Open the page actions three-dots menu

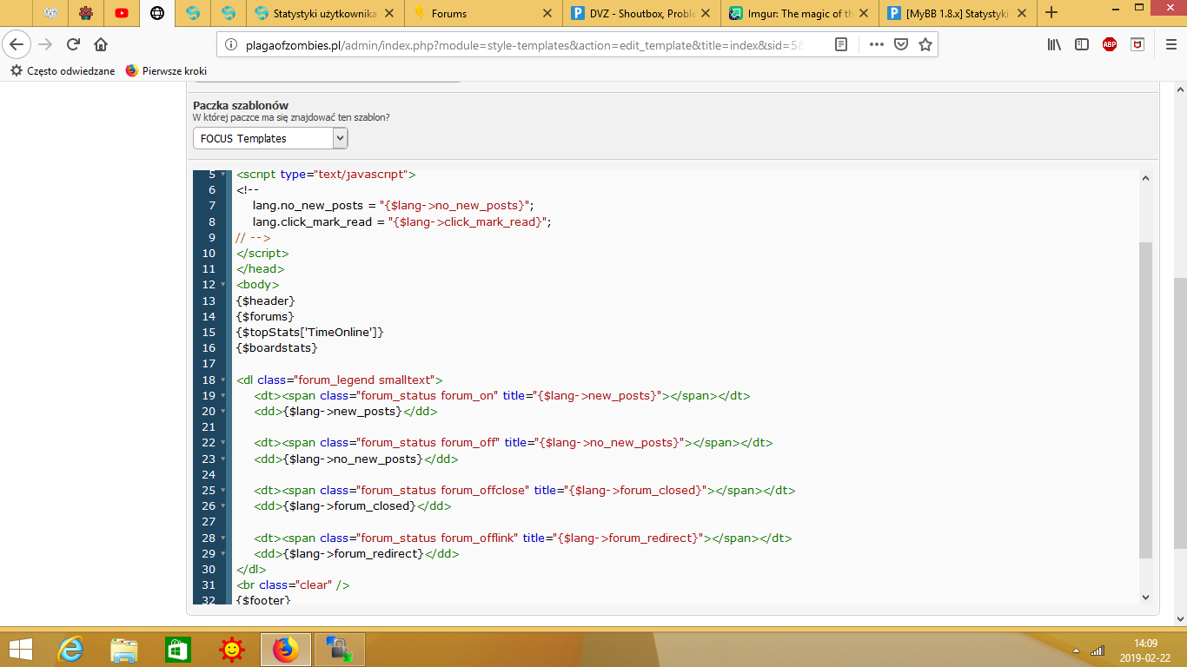tap(877, 44)
